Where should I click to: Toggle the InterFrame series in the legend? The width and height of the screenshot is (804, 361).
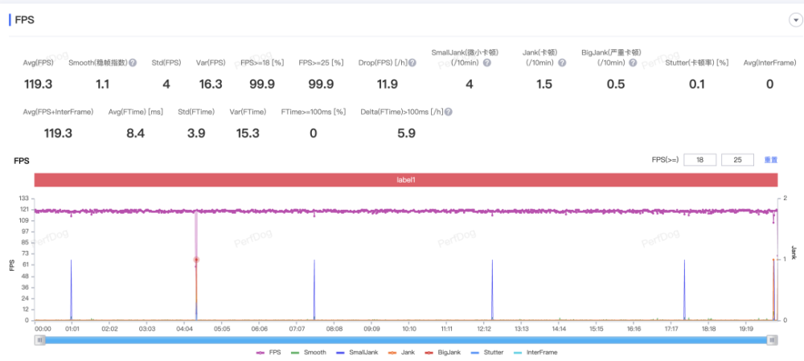[535, 352]
